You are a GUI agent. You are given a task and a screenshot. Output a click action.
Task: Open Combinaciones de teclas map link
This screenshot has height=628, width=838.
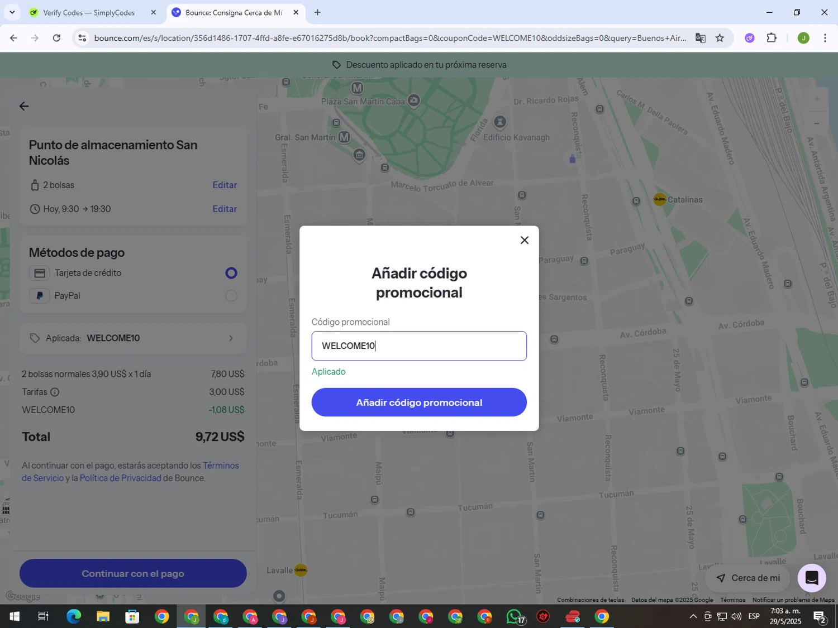(x=591, y=600)
